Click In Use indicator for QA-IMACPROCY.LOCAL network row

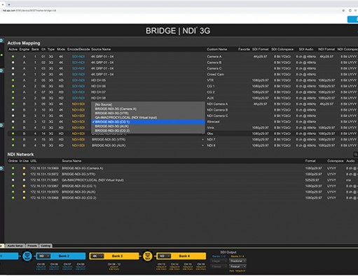[x=24, y=180]
